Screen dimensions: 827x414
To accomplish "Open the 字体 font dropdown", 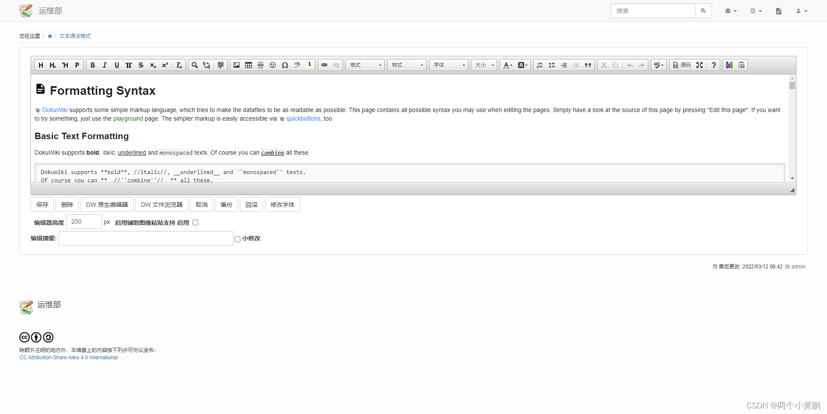I will [x=448, y=65].
